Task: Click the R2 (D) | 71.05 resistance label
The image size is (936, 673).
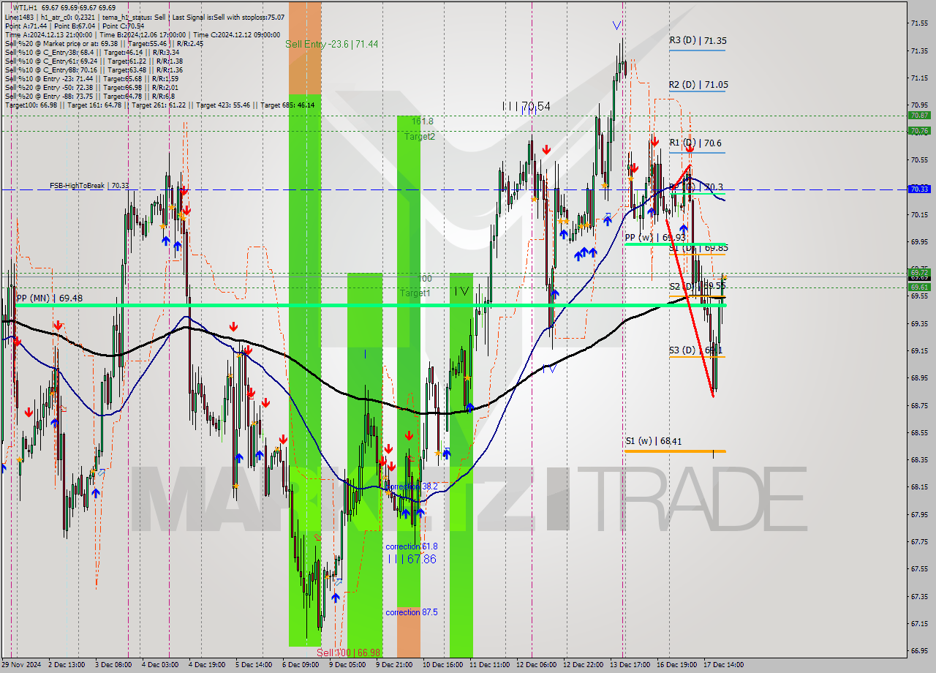Action: pyautogui.click(x=698, y=85)
